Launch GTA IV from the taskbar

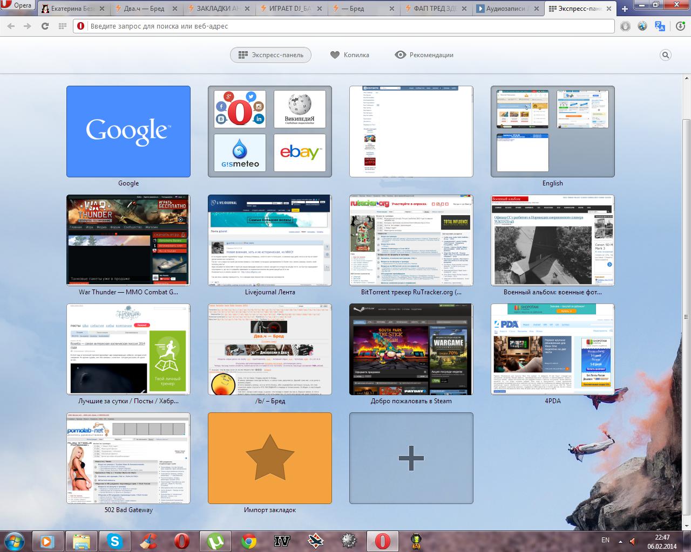(282, 541)
